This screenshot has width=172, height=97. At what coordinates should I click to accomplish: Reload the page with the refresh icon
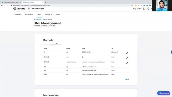point(8,5)
